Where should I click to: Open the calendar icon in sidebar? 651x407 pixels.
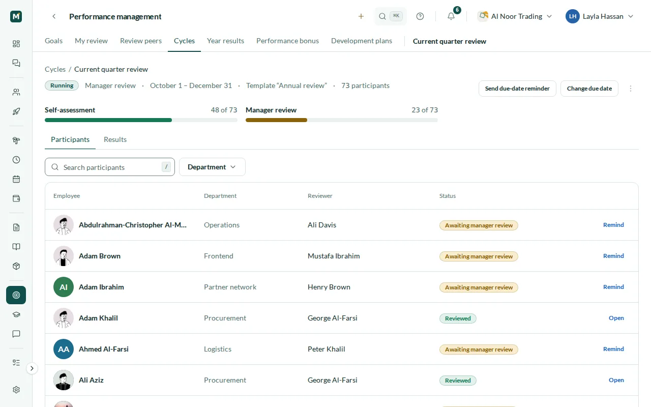(16, 179)
